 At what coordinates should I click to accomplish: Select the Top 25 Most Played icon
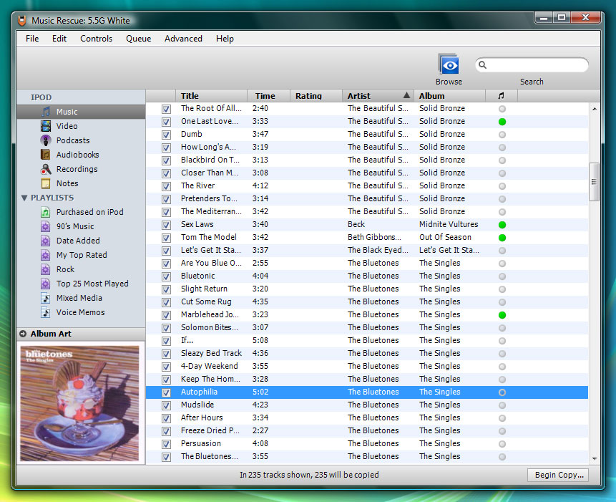(46, 284)
